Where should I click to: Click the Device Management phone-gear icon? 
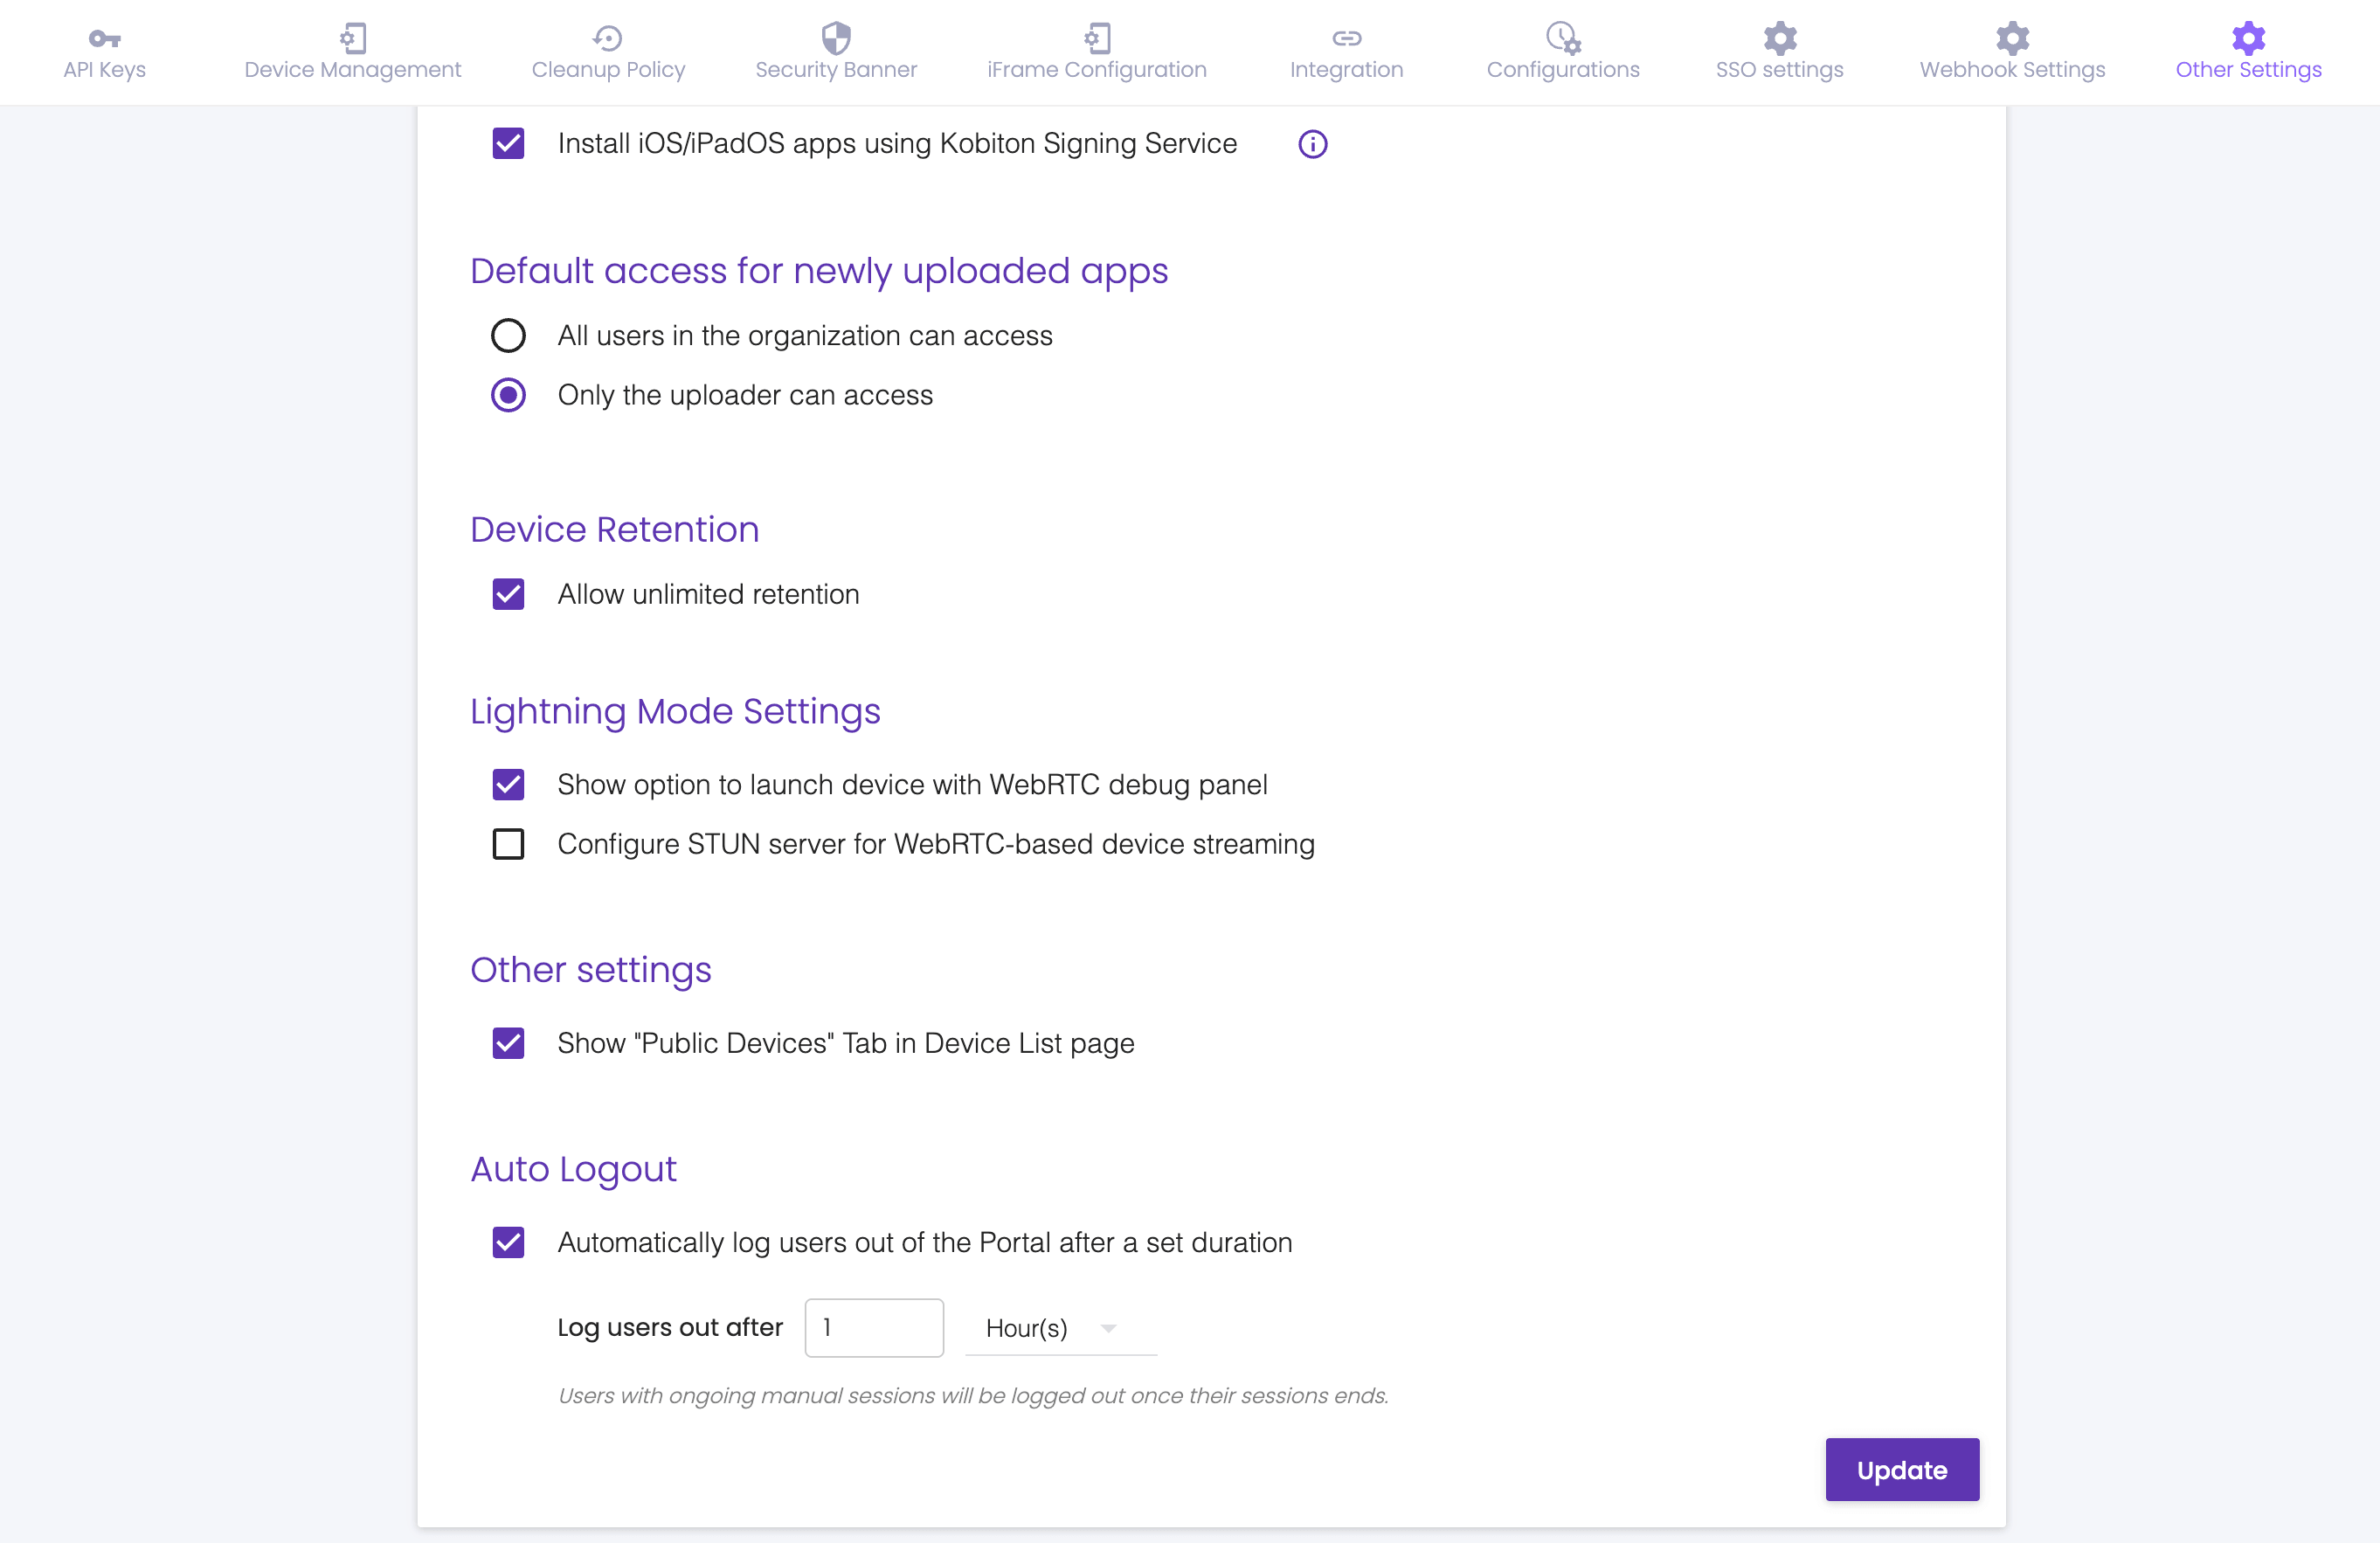tap(352, 38)
